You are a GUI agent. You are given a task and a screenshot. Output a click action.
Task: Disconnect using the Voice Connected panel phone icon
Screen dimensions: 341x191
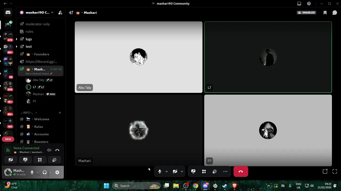[x=57, y=150]
